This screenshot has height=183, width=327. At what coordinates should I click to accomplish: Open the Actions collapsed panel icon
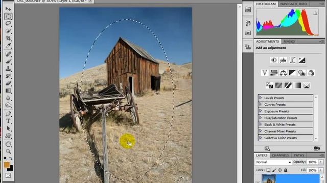click(x=248, y=33)
